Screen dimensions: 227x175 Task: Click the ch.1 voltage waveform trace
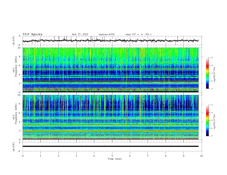(x=110, y=41)
